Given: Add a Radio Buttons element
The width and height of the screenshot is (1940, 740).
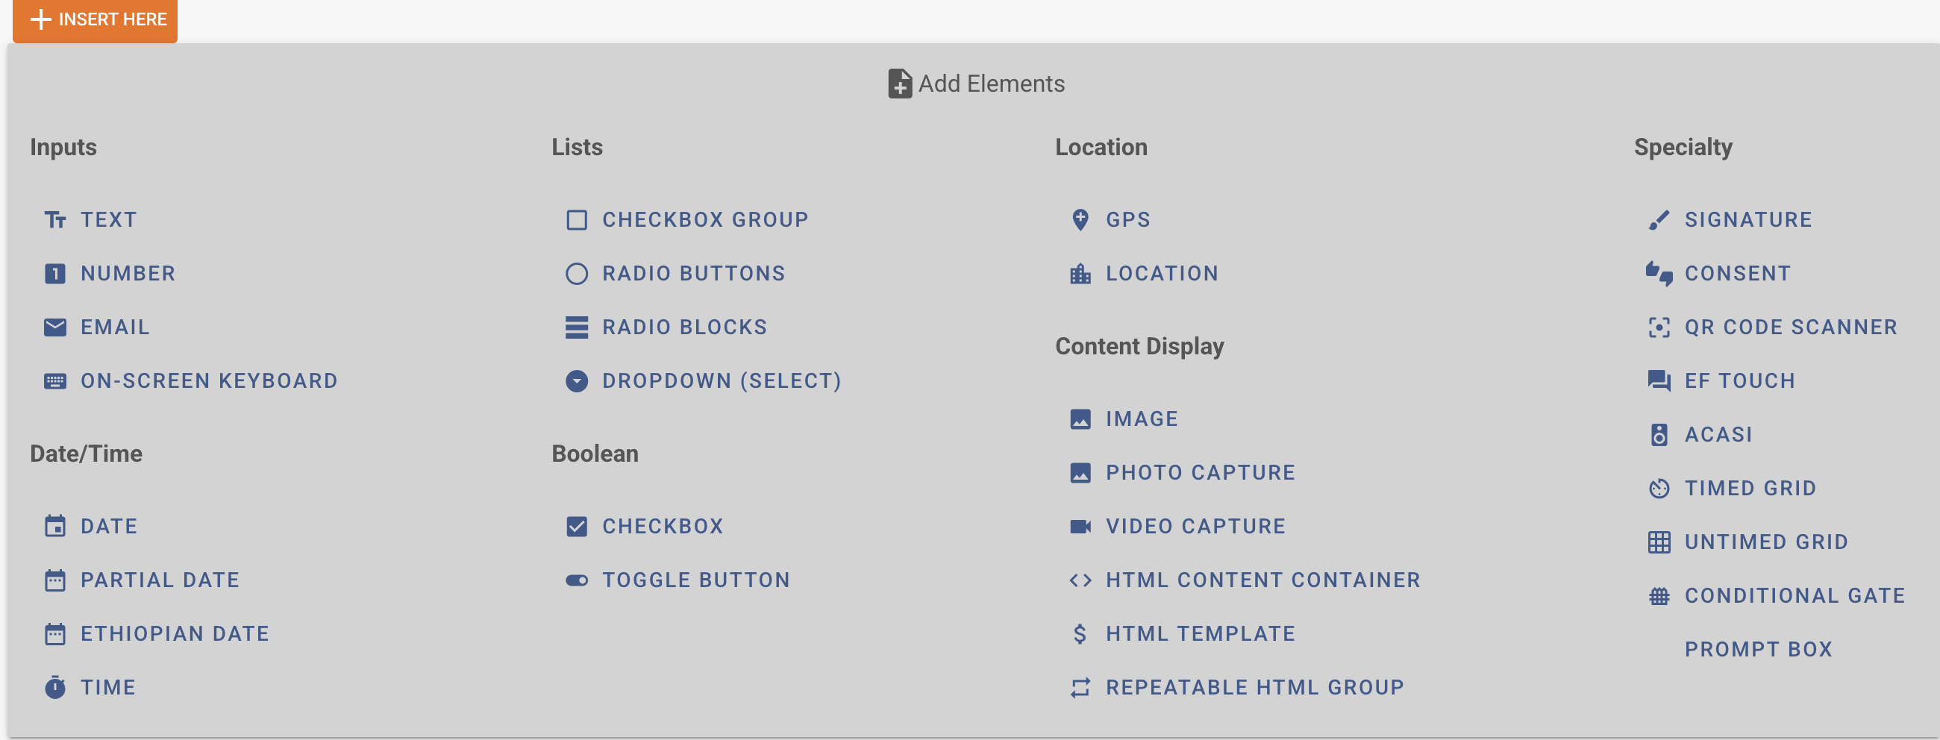Looking at the screenshot, I should 675,273.
